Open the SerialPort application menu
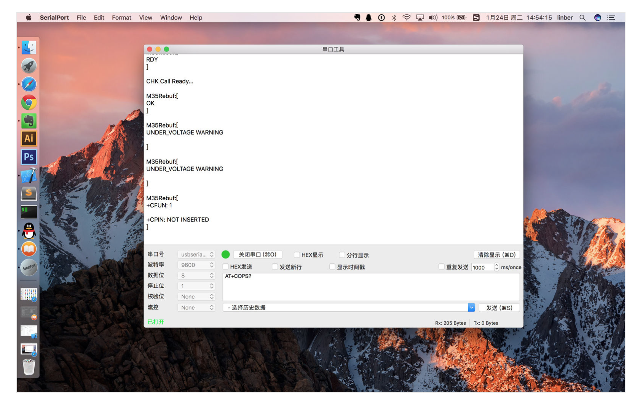Screen dimensions: 635x402 point(54,18)
